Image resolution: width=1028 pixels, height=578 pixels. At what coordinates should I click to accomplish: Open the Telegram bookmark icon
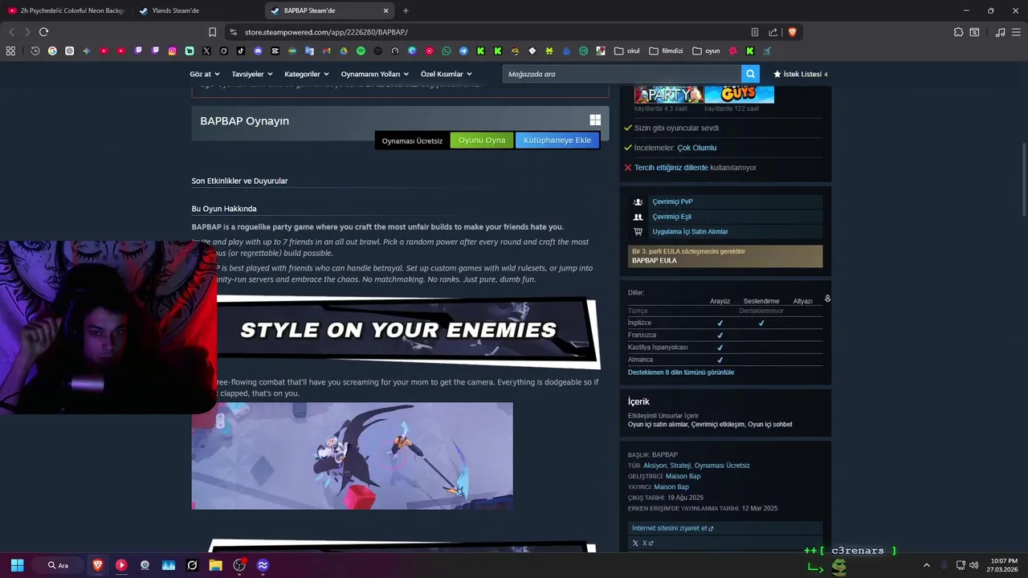pyautogui.click(x=463, y=51)
